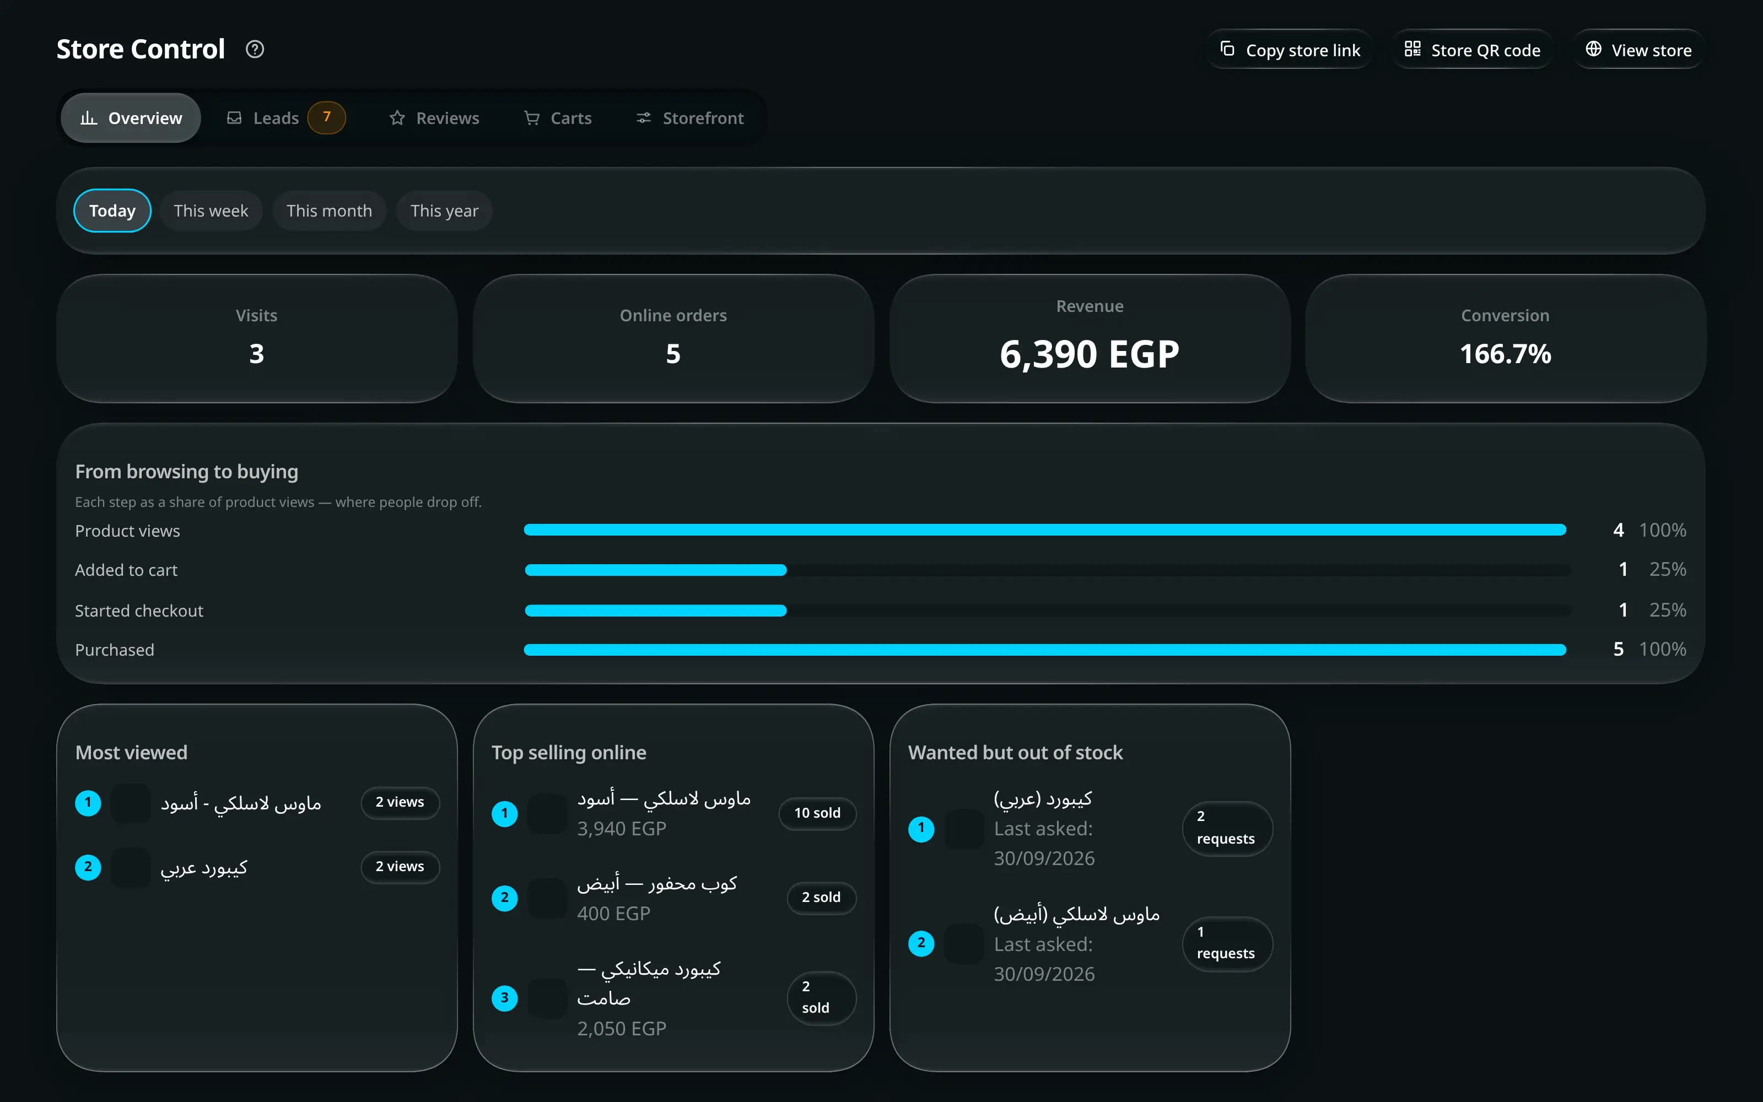Screen dimensions: 1763x1102
Task: Click 'Wanted but out of stock' heading
Action: click(1015, 752)
